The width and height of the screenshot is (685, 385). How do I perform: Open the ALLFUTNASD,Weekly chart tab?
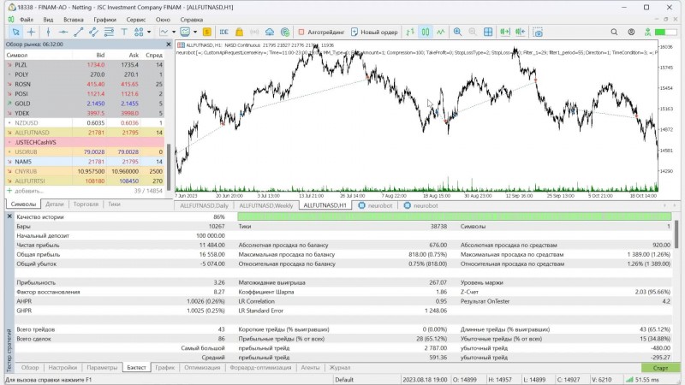point(266,205)
